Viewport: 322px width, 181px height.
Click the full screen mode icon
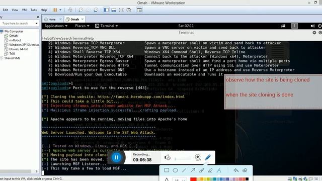point(121,10)
